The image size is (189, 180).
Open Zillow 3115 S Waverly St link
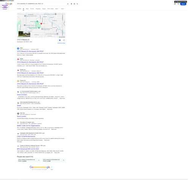coord(30,51)
